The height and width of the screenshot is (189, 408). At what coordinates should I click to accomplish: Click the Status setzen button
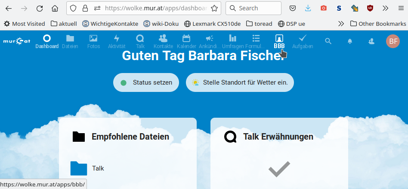[146, 82]
